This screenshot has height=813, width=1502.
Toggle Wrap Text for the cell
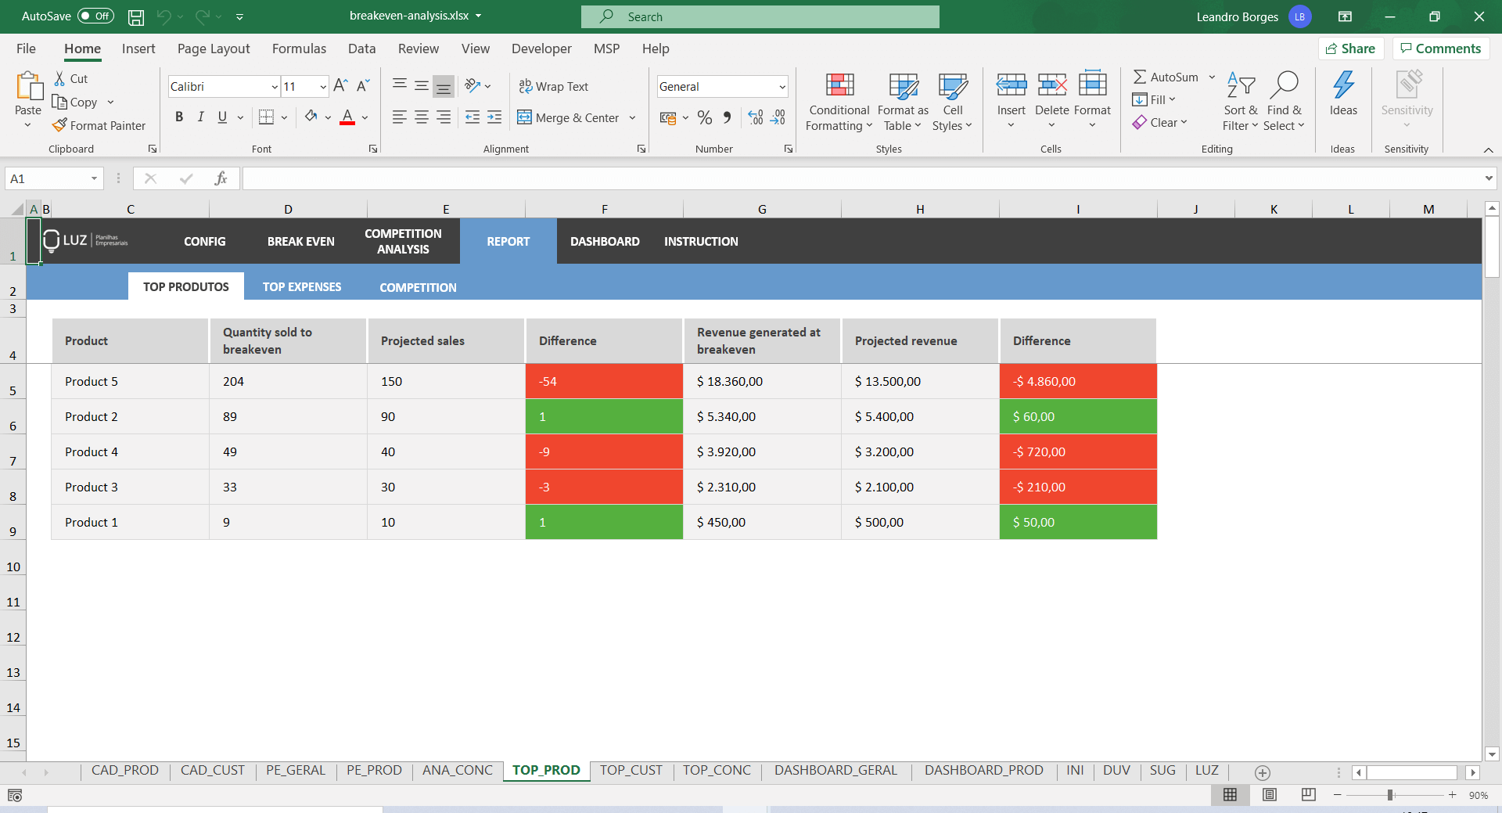554,86
